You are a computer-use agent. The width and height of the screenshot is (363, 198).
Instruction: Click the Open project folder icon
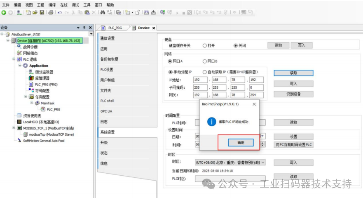[35, 12]
